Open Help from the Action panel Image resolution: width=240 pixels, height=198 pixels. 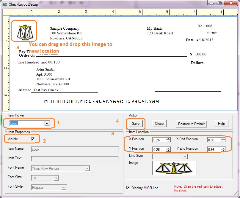pos(221,124)
